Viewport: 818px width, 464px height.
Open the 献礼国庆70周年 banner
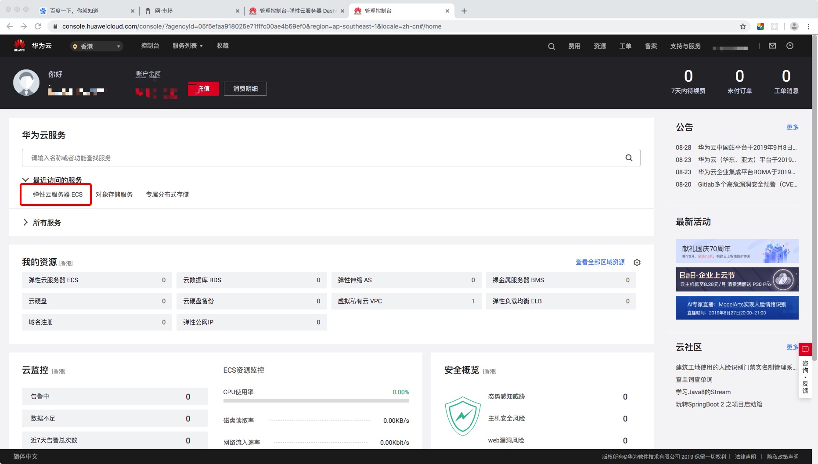737,251
